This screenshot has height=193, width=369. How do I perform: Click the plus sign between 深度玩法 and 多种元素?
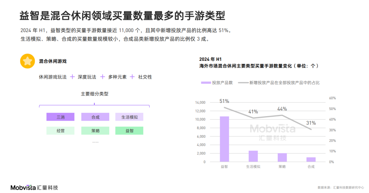(102, 77)
